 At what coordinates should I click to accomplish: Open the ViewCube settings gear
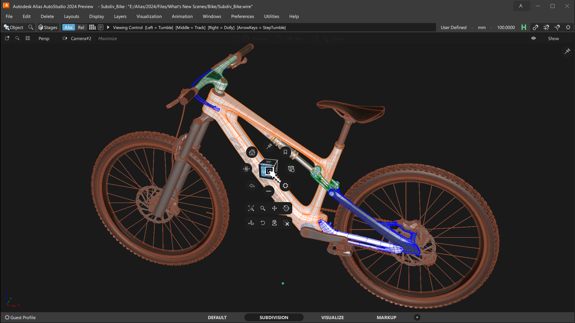click(285, 186)
